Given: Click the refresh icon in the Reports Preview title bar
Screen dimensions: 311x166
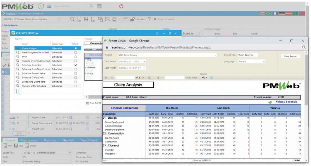Looking at the screenshot, I should click(157, 33).
